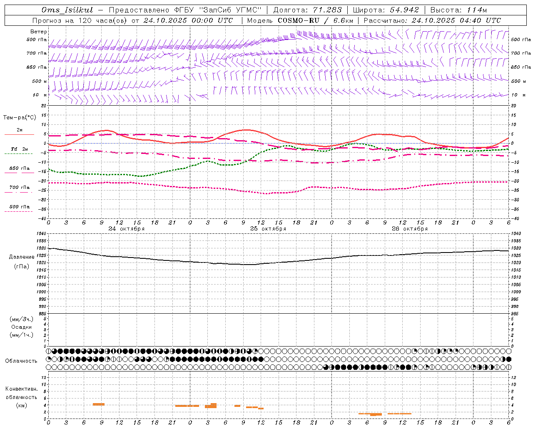This screenshot has width=533, height=426.
Task: Click the text Прогноз на 120 часа(ов)
Action: pos(80,20)
